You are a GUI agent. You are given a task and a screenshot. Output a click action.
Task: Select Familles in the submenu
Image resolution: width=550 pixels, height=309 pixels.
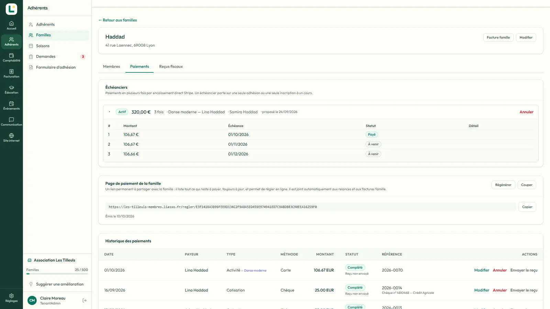point(57,35)
